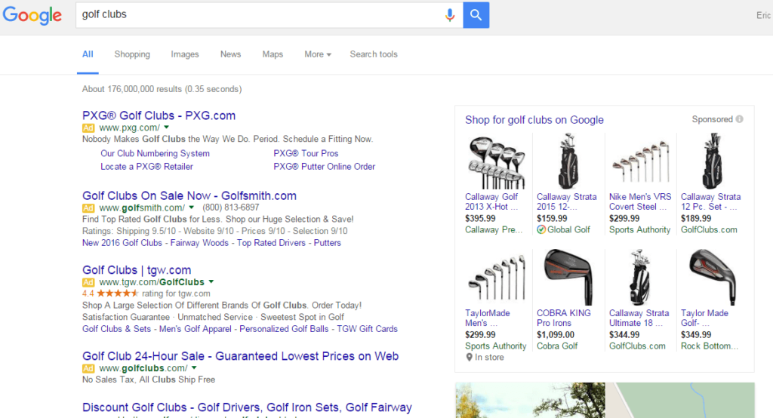Viewport: 773px width, 418px height.
Task: Open the More search options dropdown
Action: 318,54
